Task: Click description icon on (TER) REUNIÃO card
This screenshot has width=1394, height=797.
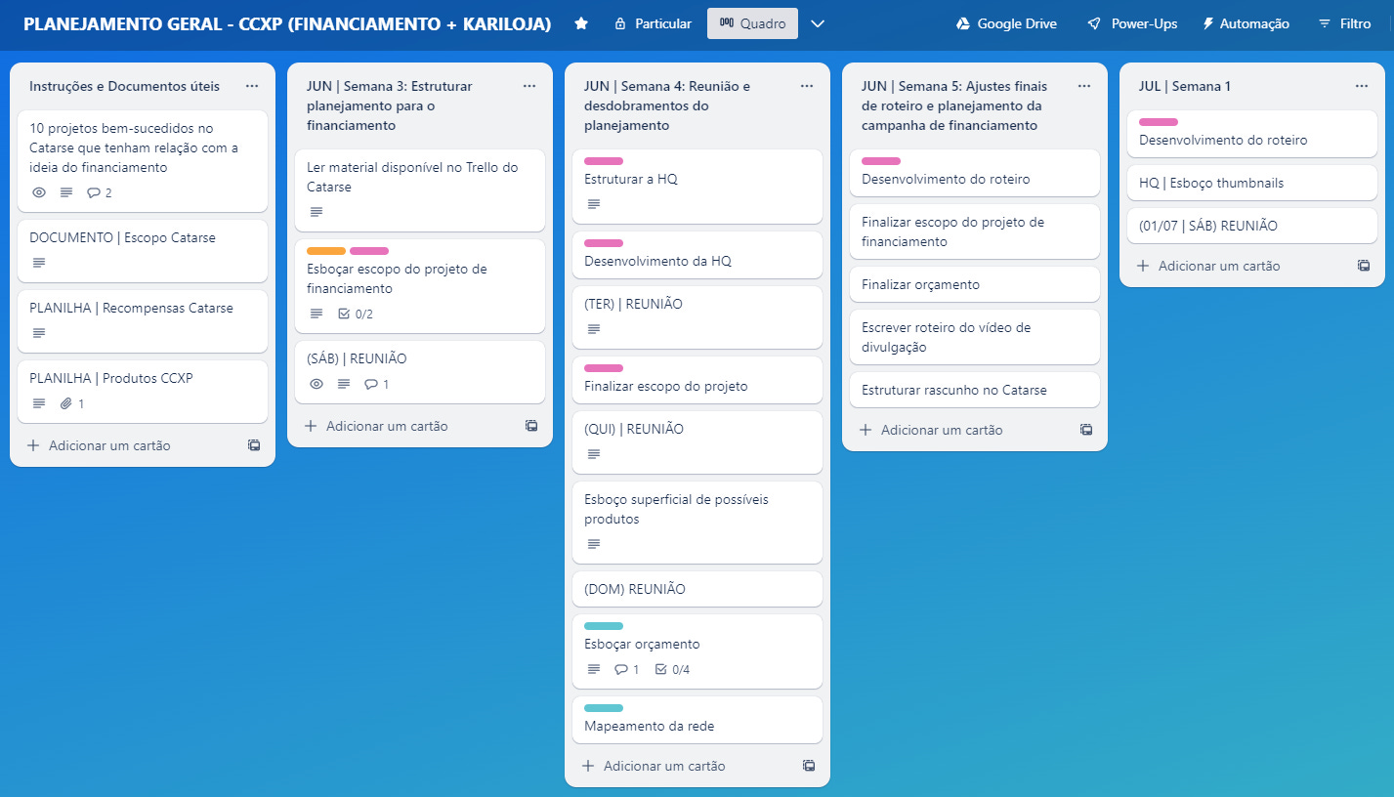Action: [594, 329]
